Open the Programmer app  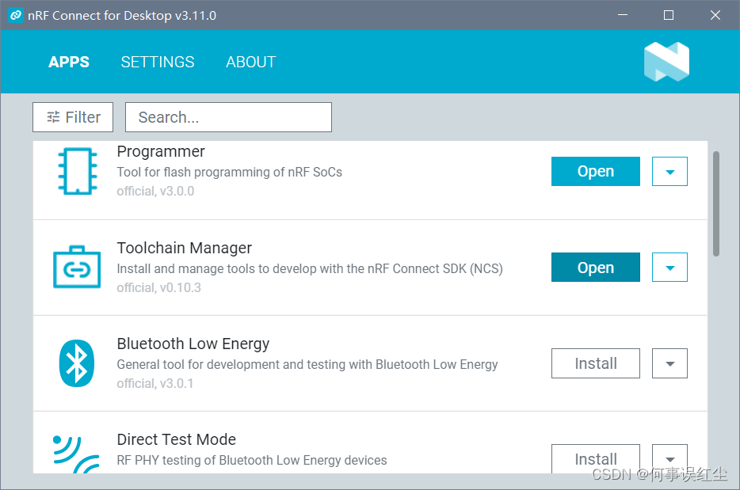[x=595, y=172]
